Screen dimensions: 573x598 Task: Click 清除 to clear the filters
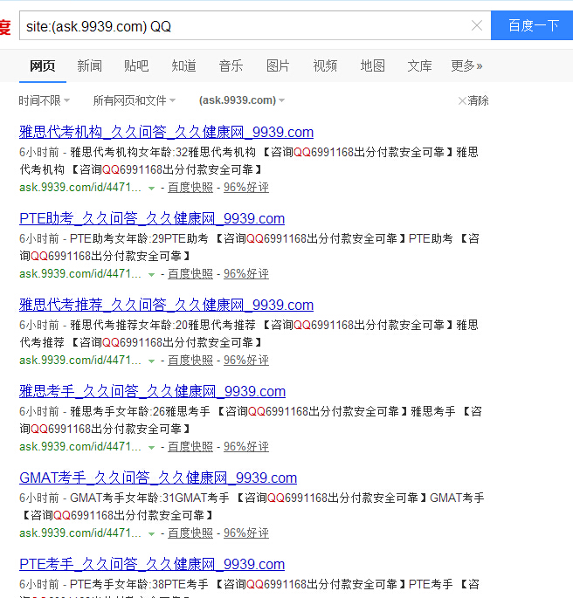[x=473, y=100]
